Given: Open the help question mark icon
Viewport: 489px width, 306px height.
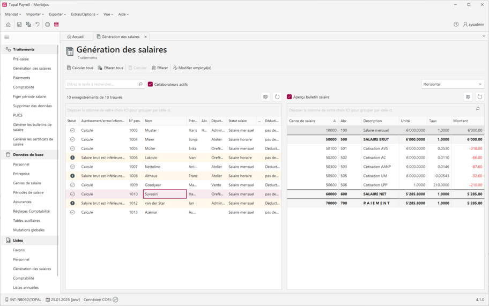Looking at the screenshot, I should coord(456,25).
